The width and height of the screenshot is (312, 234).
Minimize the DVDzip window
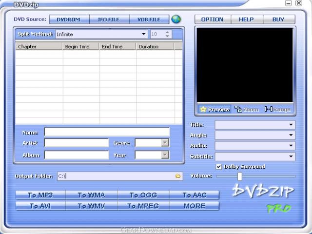pyautogui.click(x=288, y=3)
